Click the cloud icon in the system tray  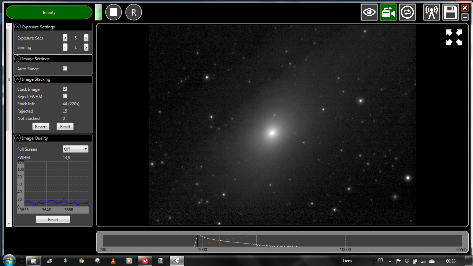(432, 261)
